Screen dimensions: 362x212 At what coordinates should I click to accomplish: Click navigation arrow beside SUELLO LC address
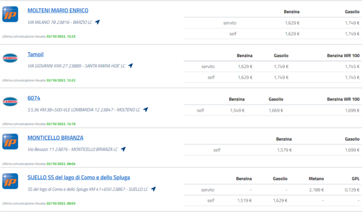pyautogui.click(x=153, y=189)
